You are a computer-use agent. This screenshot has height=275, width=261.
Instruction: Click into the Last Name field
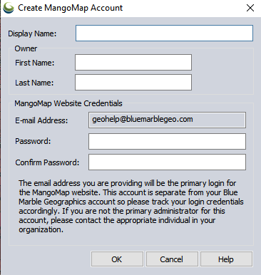133,82
